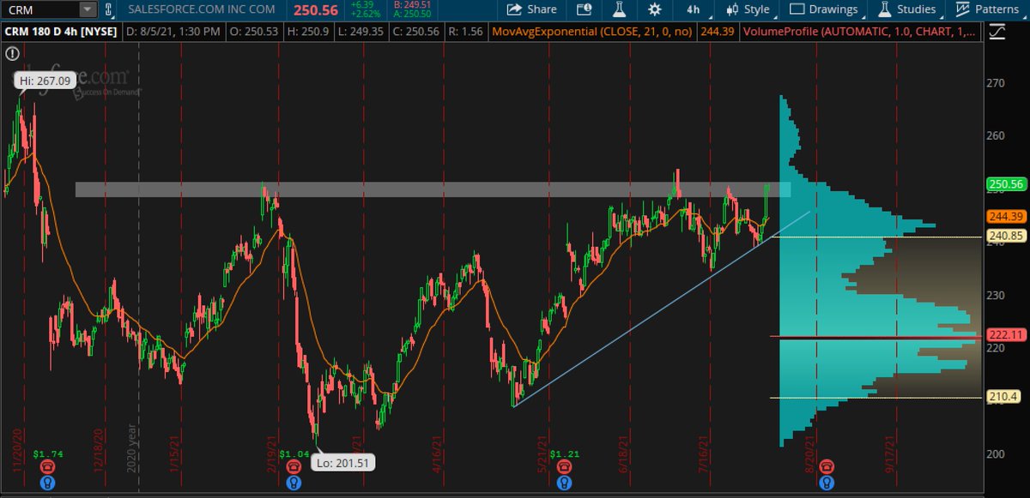Select the blue ascending trendline drawing
The width and height of the screenshot is (1030, 498).
click(x=662, y=308)
